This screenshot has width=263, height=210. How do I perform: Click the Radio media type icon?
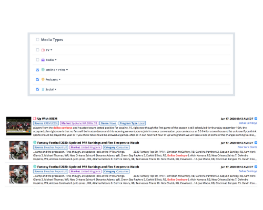[43, 60]
